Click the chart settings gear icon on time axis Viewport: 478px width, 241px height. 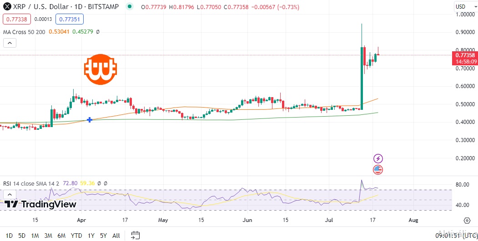(467, 220)
